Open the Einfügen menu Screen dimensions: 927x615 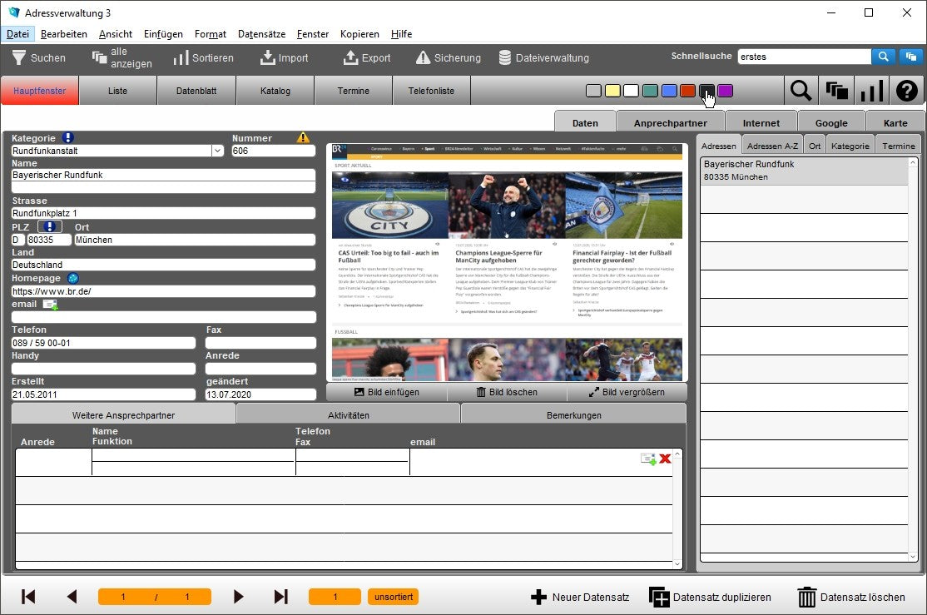tap(163, 34)
